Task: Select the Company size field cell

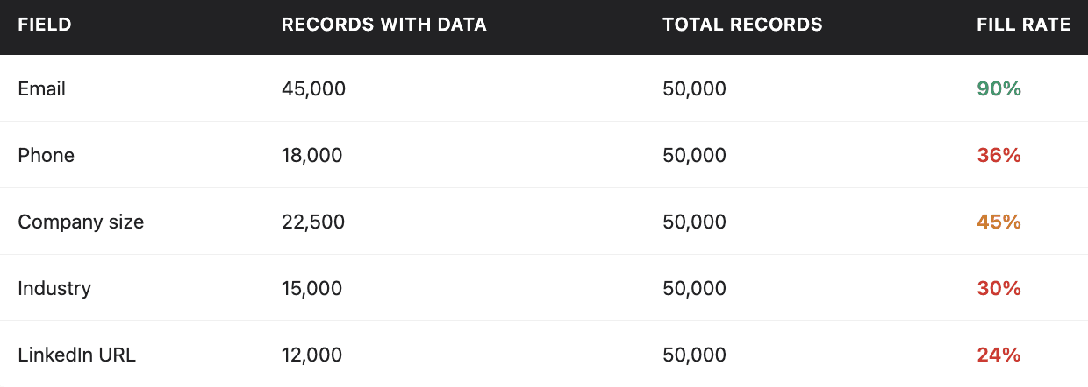Action: [x=81, y=222]
